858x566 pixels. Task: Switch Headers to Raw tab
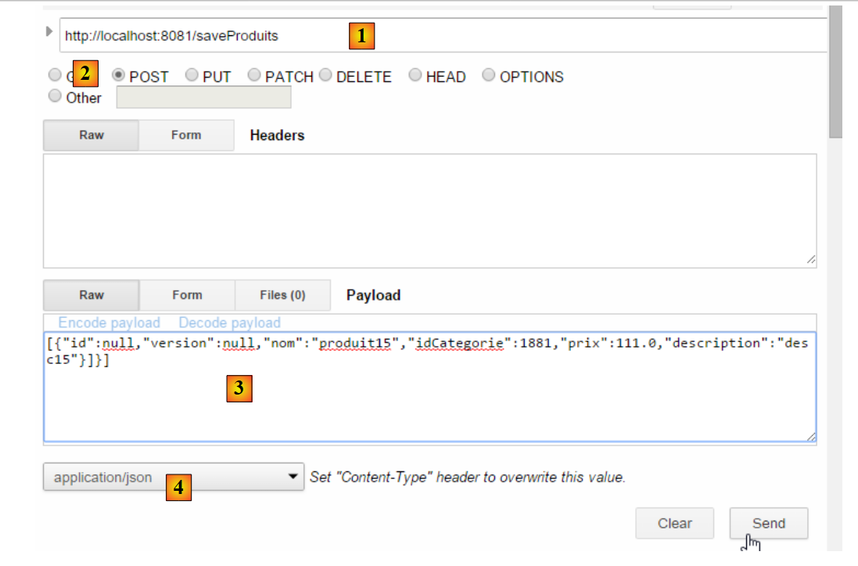(91, 135)
